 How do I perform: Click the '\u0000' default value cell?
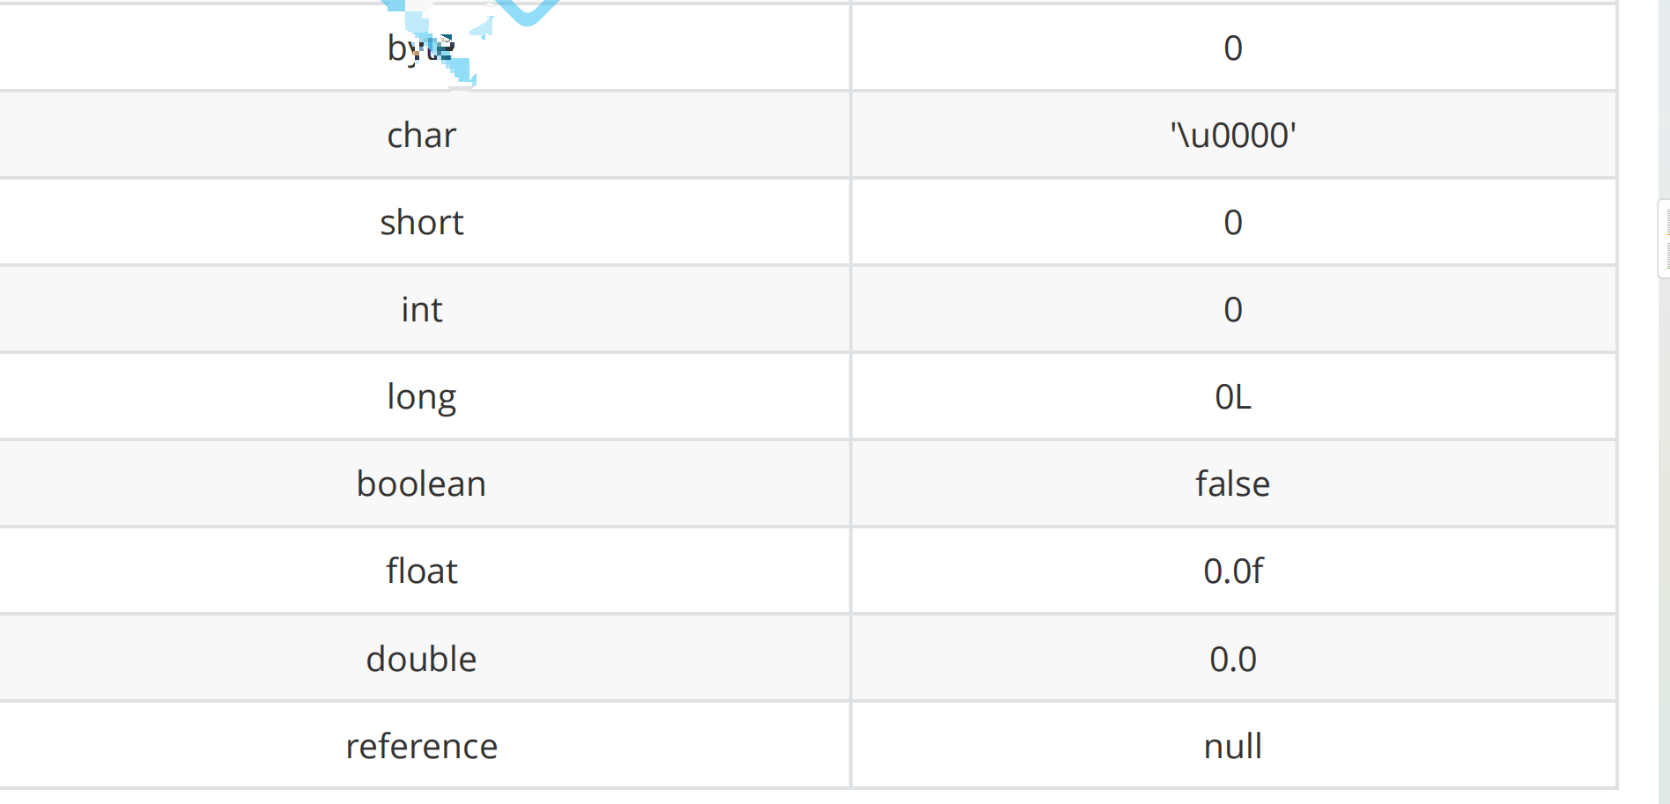click(1233, 135)
